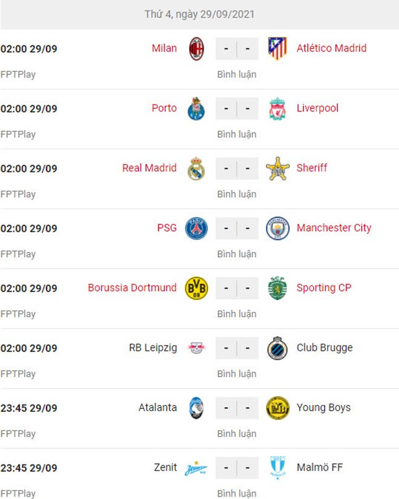The image size is (399, 499).
Task: Click the Manchester City club crest
Action: coord(277,228)
